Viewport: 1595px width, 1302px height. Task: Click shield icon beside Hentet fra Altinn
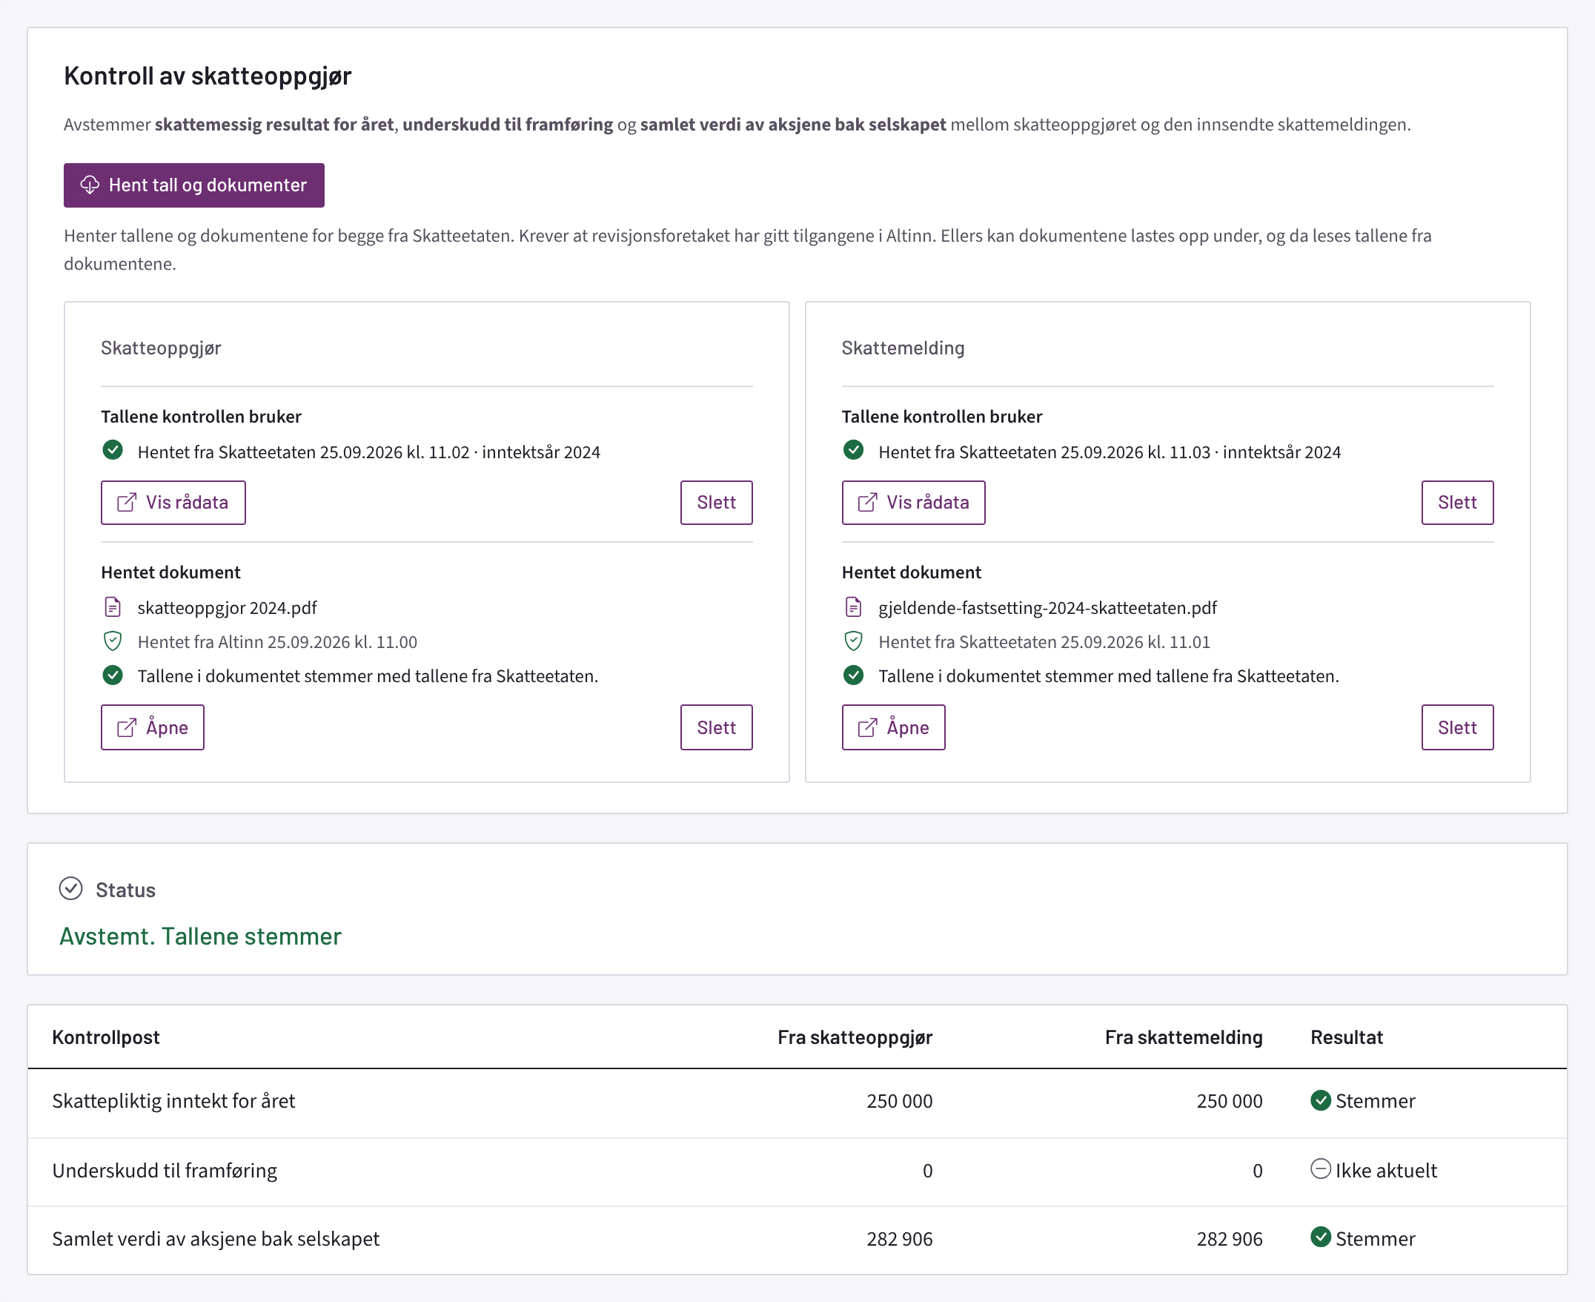113,641
